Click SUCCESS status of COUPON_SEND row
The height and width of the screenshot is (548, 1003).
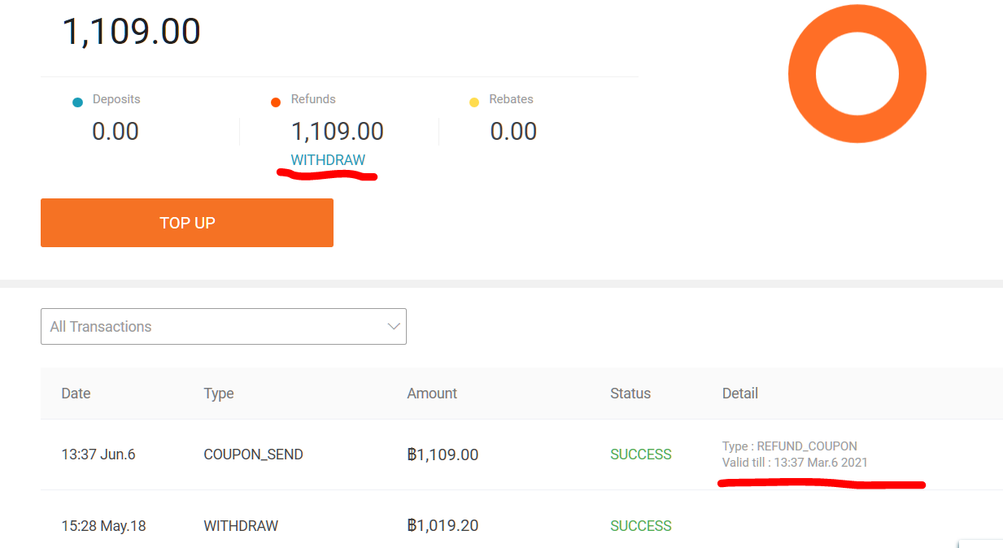641,454
